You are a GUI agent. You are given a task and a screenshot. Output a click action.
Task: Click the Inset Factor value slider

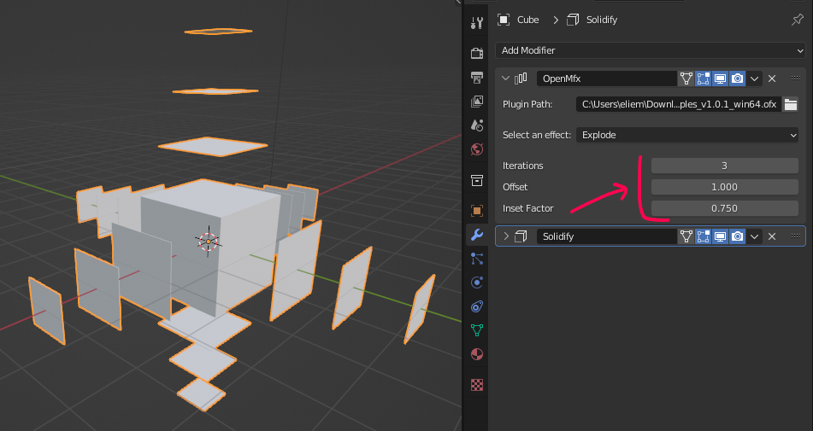point(724,208)
